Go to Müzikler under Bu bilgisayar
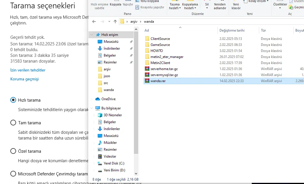The width and height of the screenshot is (304, 184). click(x=110, y=143)
